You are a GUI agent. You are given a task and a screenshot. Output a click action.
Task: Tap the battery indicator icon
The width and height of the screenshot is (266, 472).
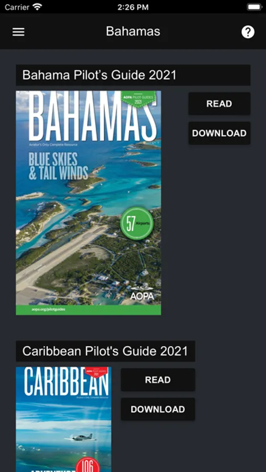(254, 7)
